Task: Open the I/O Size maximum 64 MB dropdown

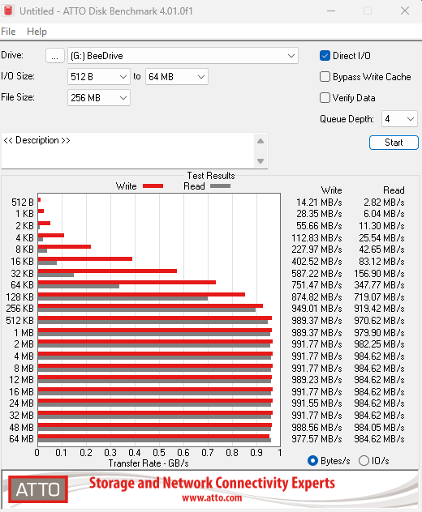Action: click(177, 77)
